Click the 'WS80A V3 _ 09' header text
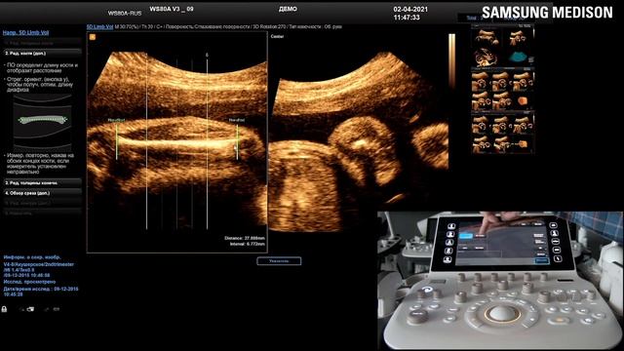 [172, 9]
